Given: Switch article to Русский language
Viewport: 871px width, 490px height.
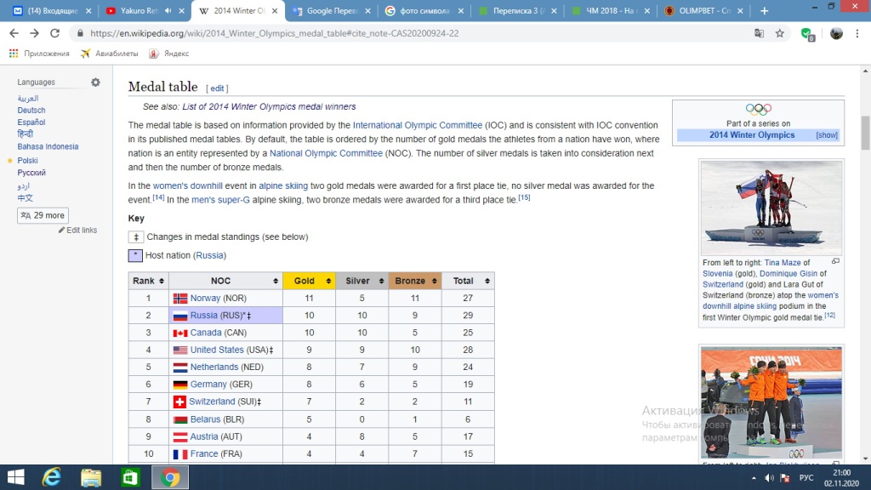Looking at the screenshot, I should pos(31,173).
